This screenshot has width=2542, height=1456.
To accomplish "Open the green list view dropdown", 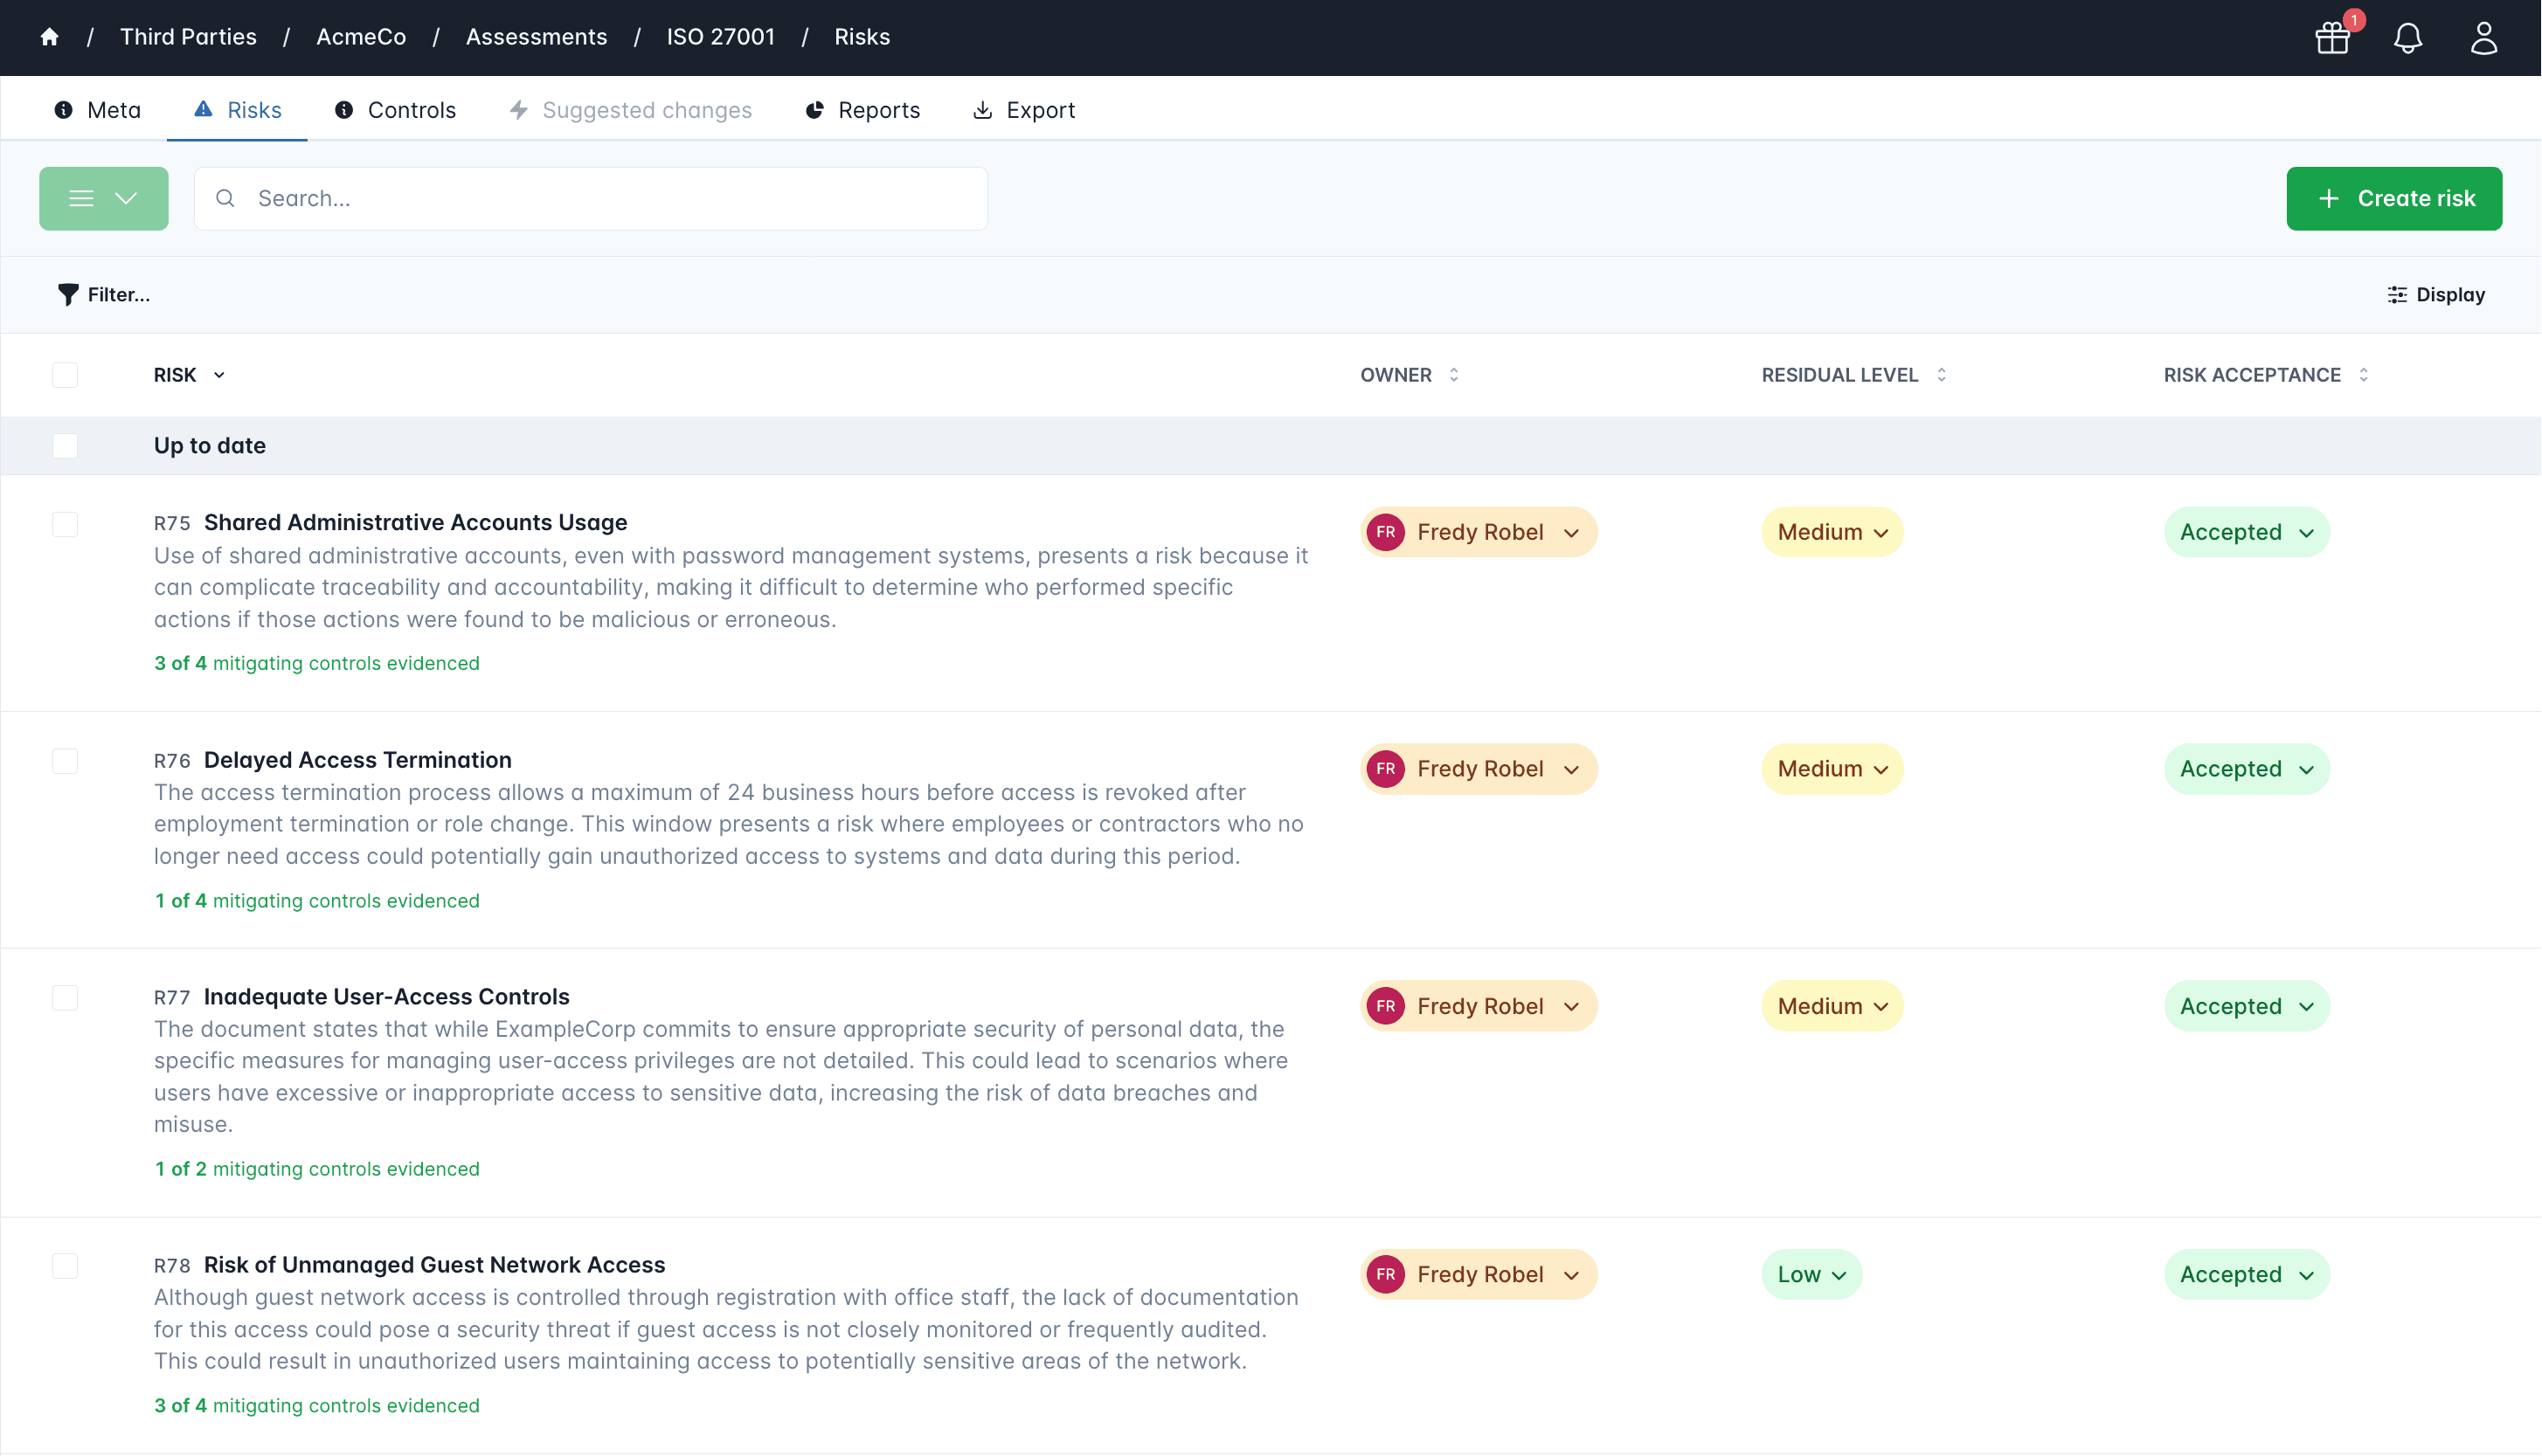I will tap(104, 198).
